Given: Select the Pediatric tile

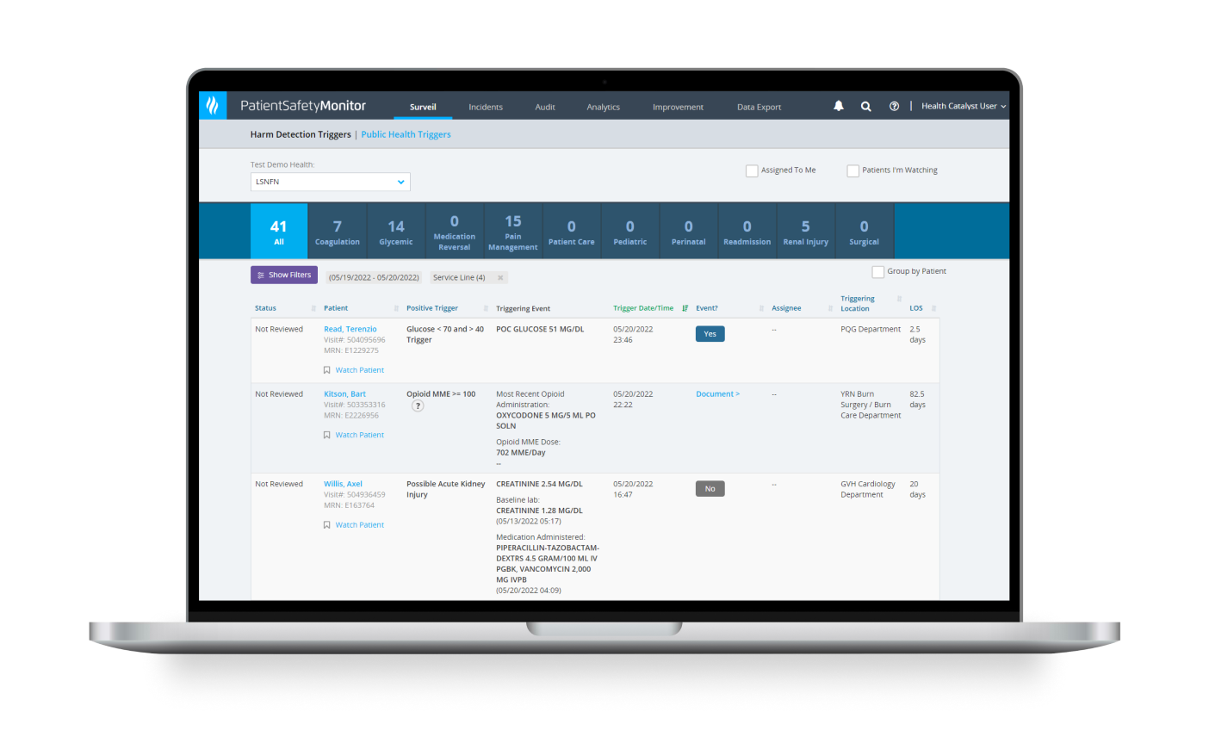Looking at the screenshot, I should (x=630, y=231).
